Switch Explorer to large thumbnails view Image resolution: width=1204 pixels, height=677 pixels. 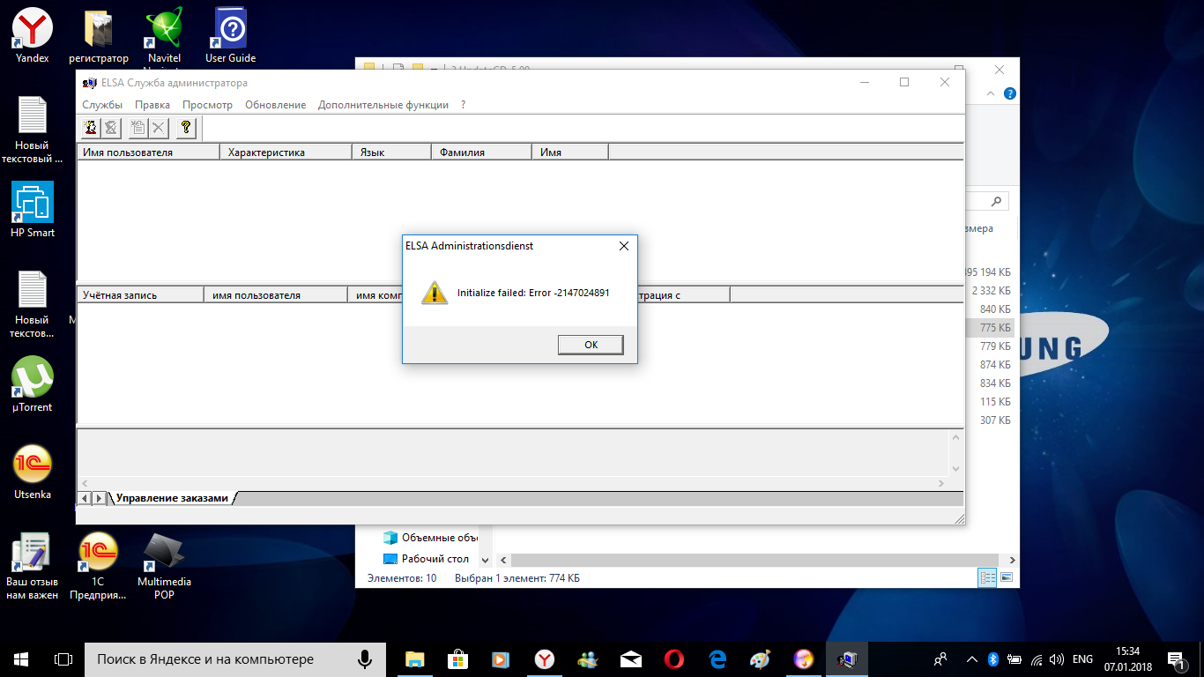(1005, 578)
